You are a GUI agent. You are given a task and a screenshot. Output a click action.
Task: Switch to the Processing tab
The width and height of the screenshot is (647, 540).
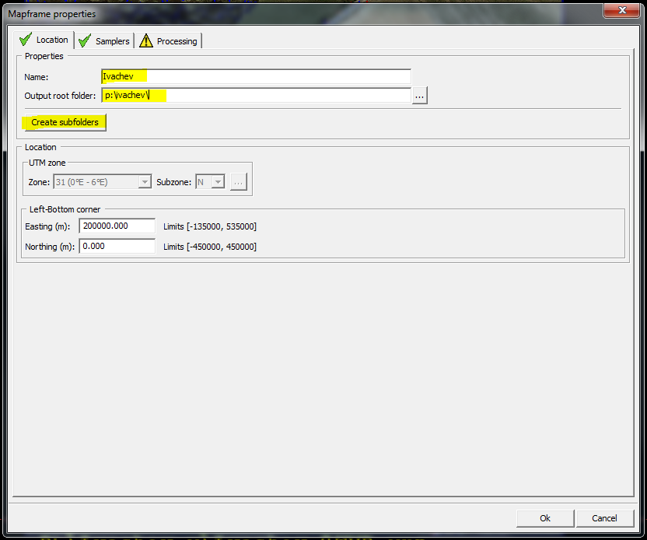177,40
